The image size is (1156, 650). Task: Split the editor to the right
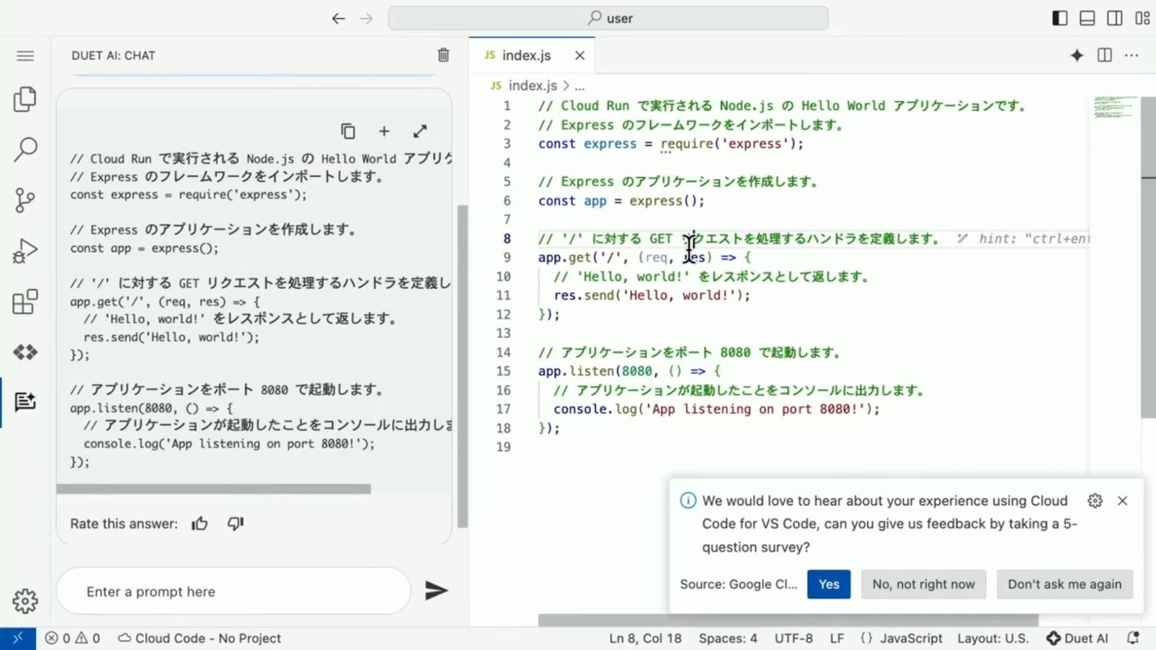1105,55
